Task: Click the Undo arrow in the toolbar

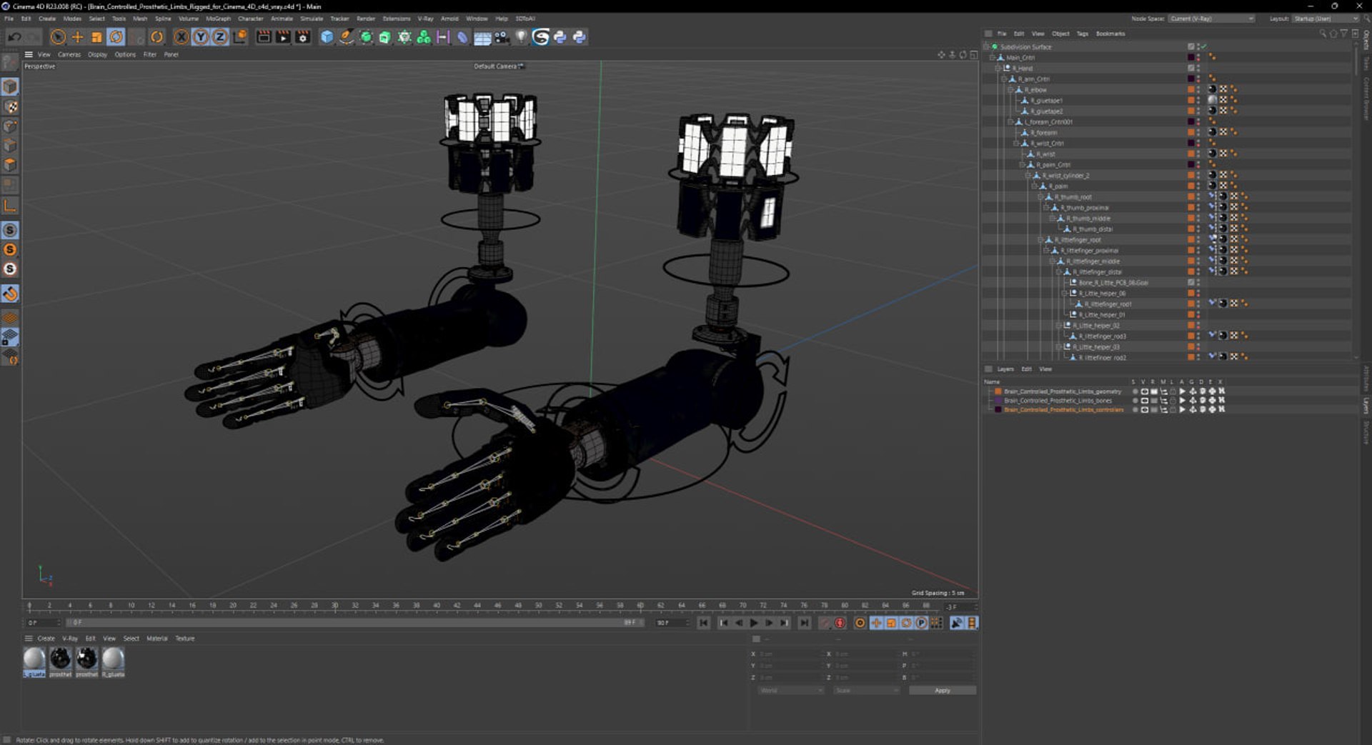Action: [14, 37]
